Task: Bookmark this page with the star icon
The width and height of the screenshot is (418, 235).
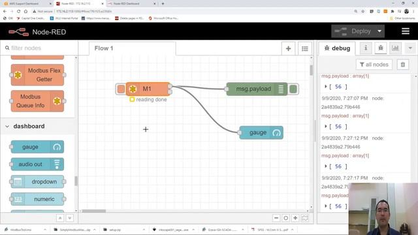Action: [x=363, y=11]
